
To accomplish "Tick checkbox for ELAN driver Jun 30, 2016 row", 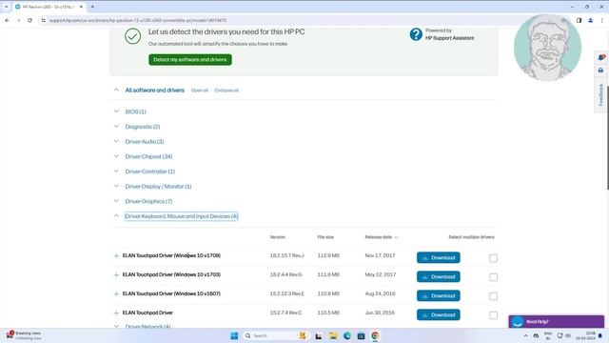I will 493,315.
